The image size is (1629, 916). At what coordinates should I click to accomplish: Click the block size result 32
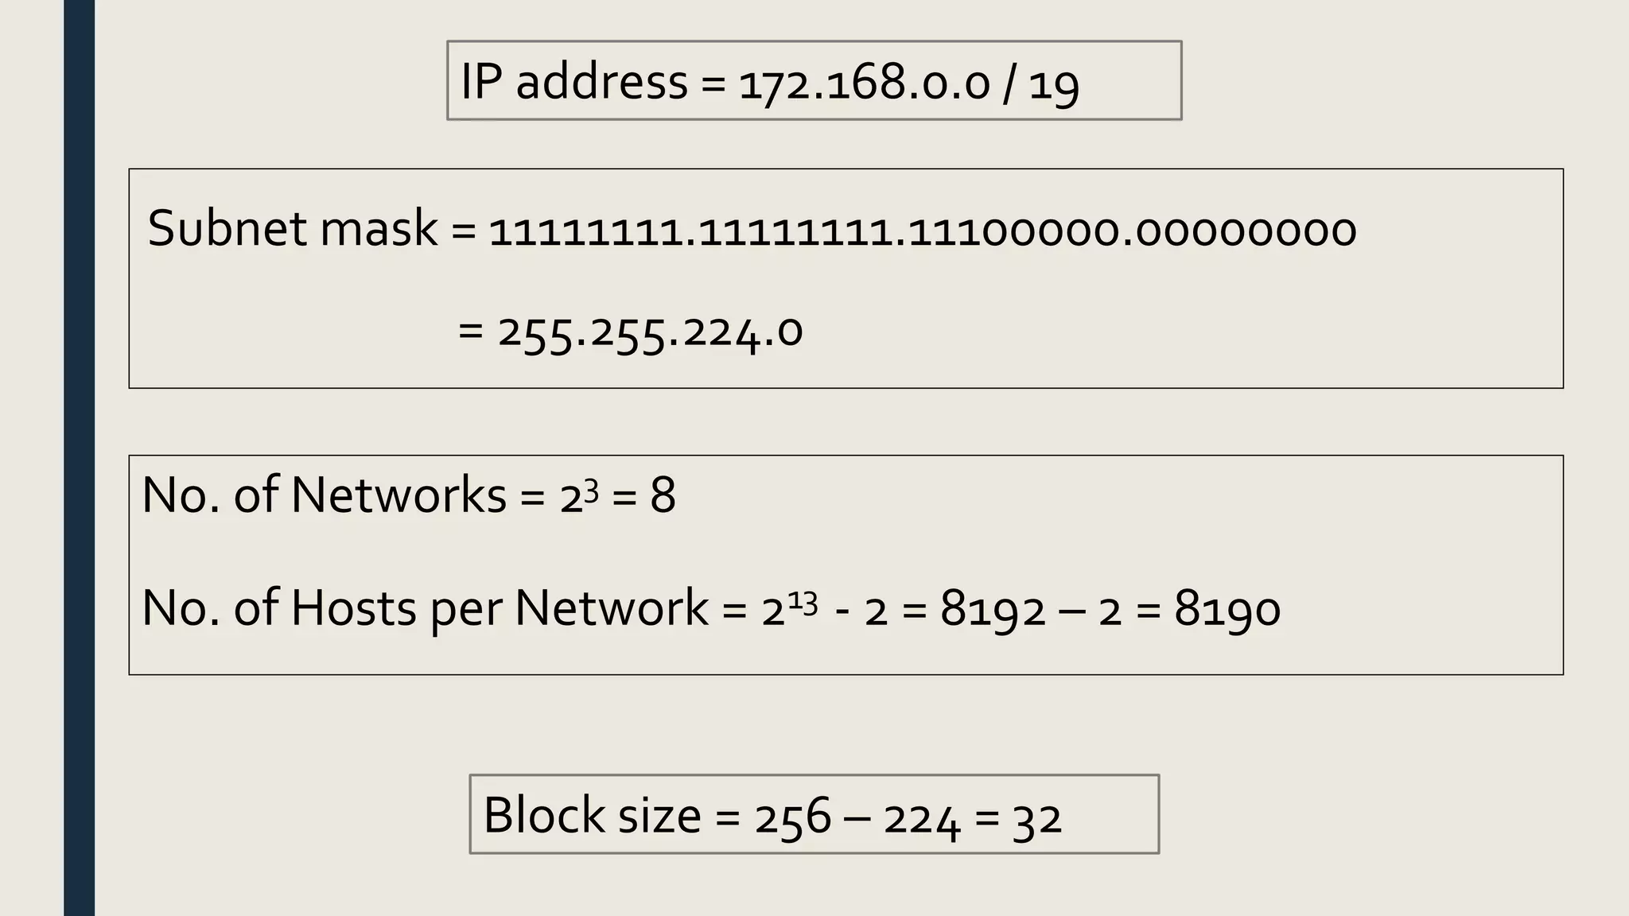1037,817
